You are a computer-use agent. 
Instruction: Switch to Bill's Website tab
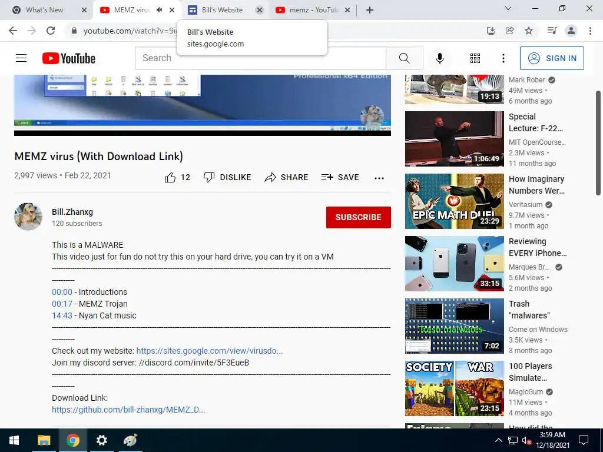point(222,10)
